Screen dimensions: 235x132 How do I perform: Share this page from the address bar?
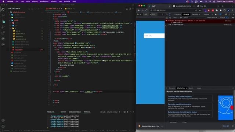click(x=196, y=11)
